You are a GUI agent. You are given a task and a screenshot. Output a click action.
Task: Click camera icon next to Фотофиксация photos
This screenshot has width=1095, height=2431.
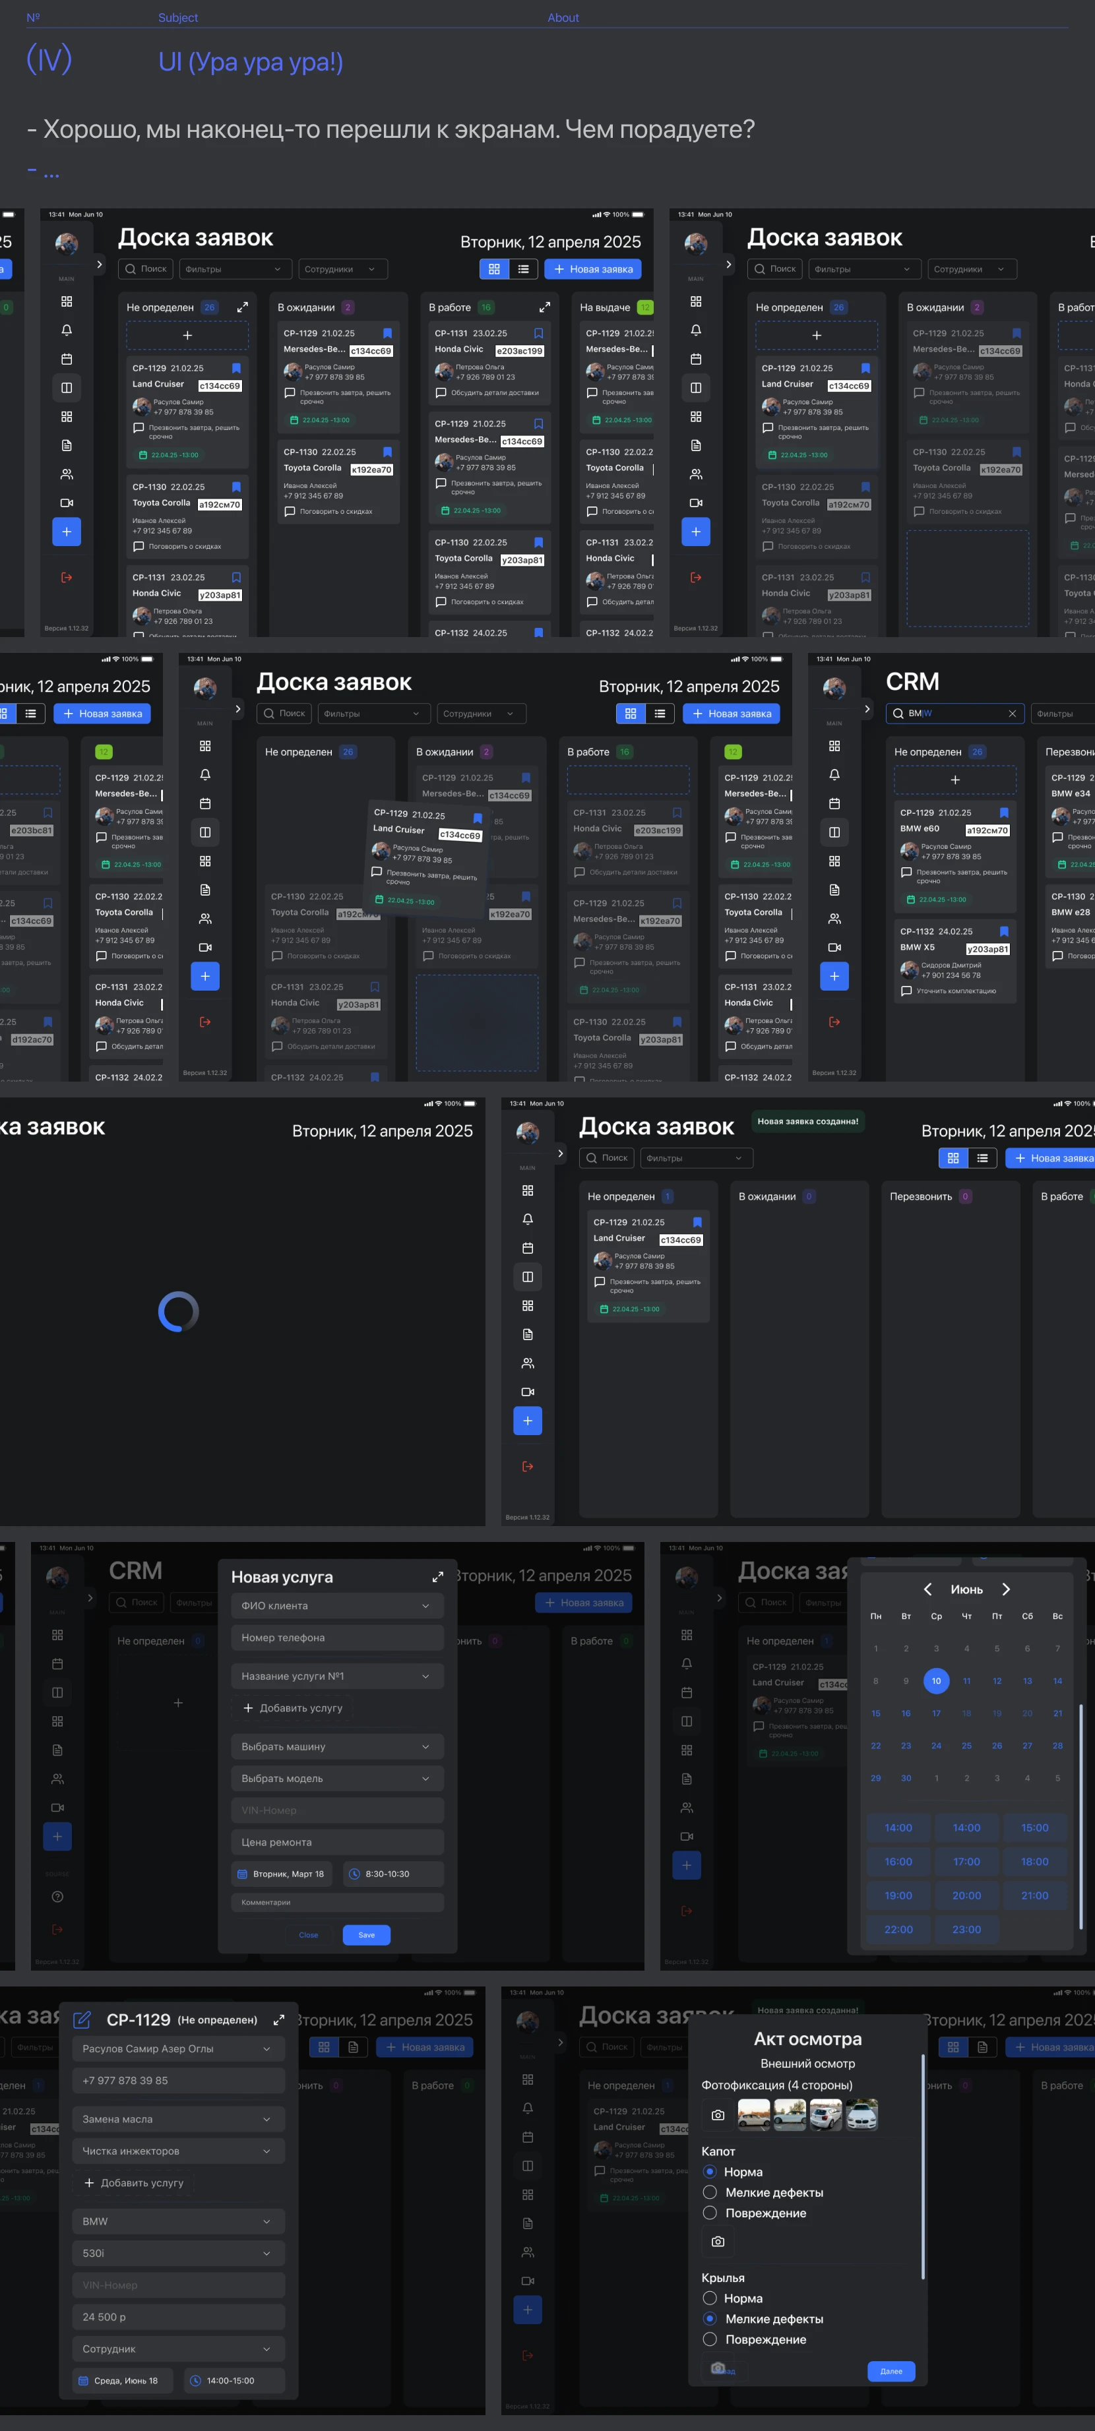click(718, 2115)
